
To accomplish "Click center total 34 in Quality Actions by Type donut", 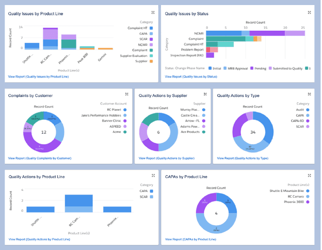I will tap(253, 132).
